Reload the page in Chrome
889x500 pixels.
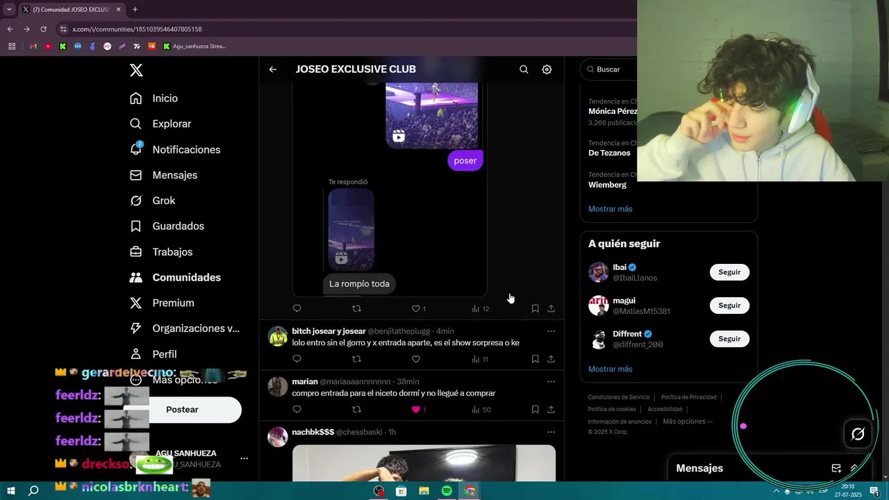(43, 29)
